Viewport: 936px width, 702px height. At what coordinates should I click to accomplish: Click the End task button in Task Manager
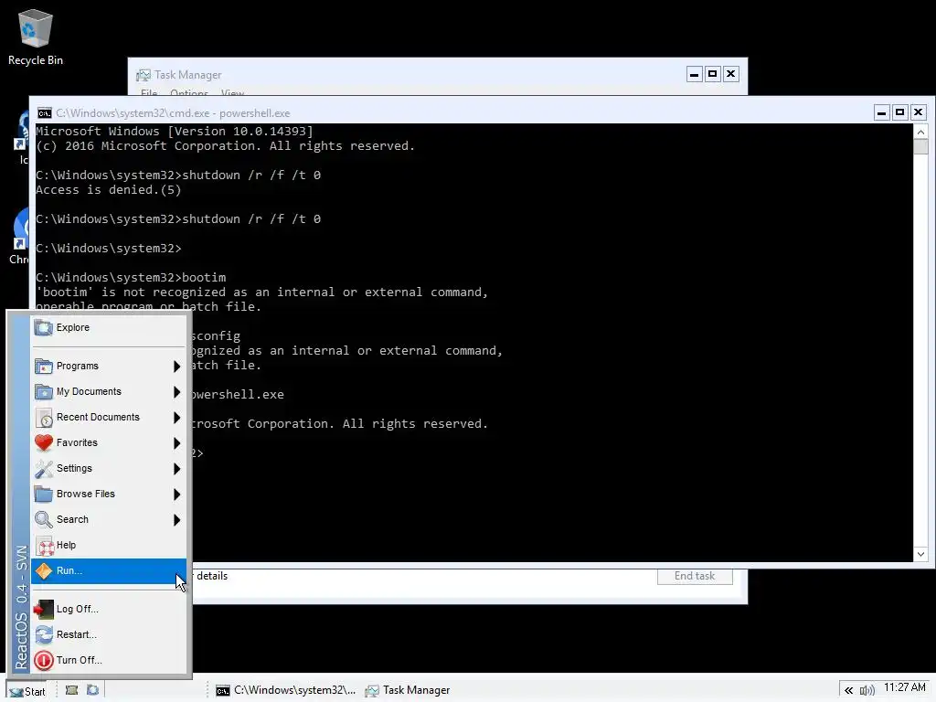point(695,576)
